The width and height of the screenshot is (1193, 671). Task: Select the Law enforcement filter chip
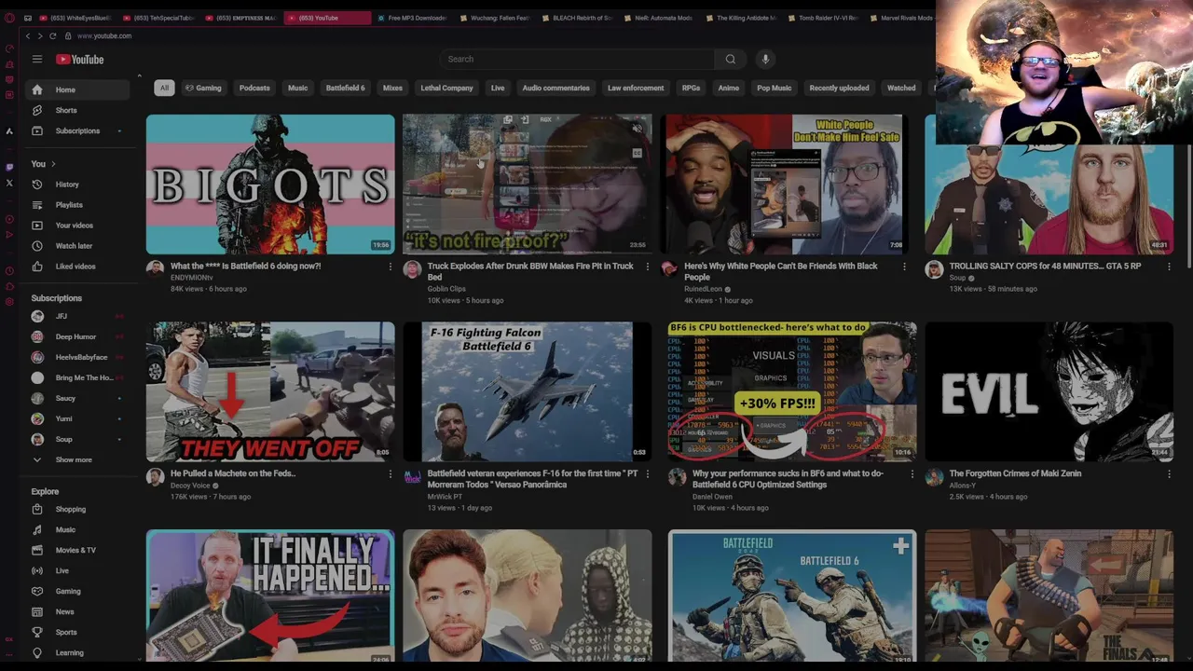[x=636, y=88]
